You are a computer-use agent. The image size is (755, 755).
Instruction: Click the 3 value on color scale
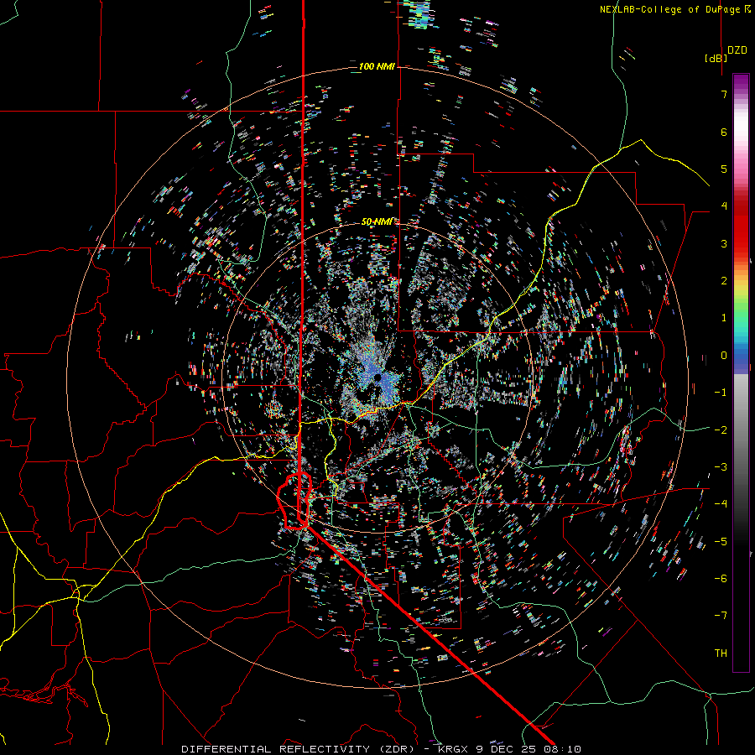[x=724, y=243]
